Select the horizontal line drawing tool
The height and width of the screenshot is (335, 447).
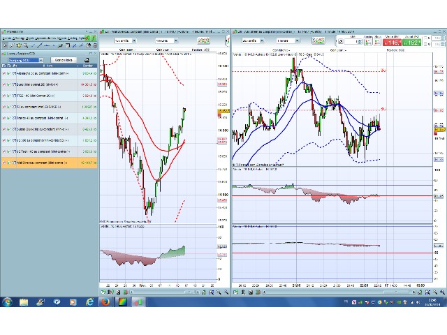point(47,45)
